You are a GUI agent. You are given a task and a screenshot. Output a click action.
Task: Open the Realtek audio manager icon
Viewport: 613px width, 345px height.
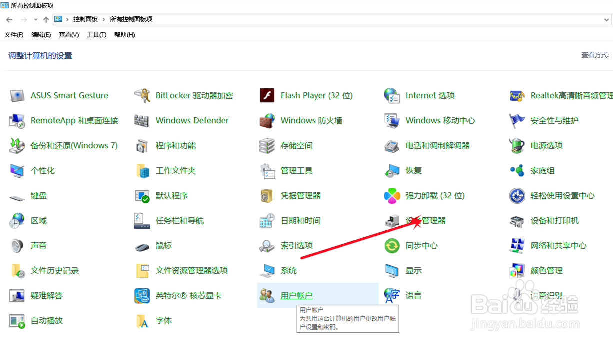(517, 95)
